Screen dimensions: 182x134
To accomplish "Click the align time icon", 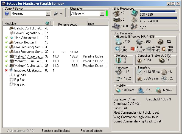I will point(141,90).
